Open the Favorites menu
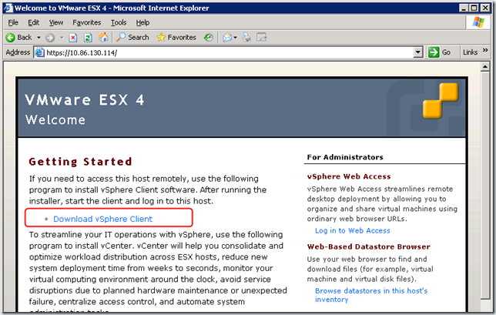The height and width of the screenshot is (315, 496). (x=87, y=22)
